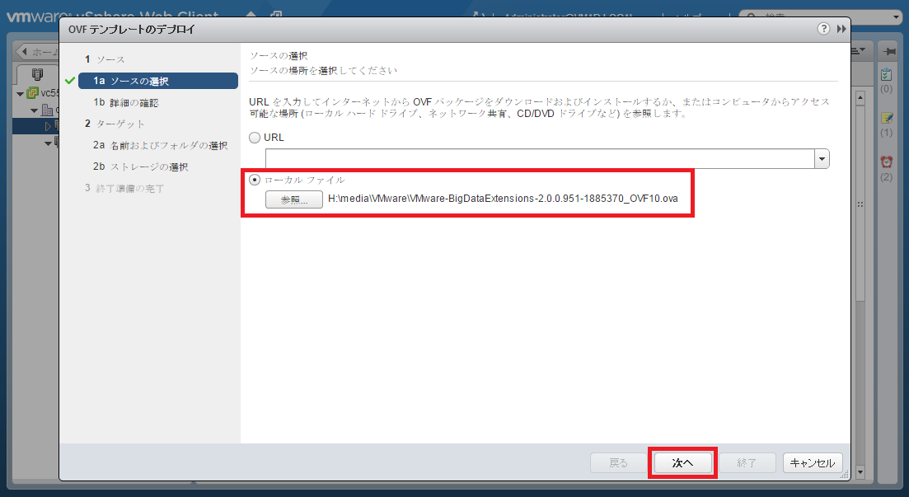Open the recent tasks clipboard icon (0)

click(x=887, y=75)
